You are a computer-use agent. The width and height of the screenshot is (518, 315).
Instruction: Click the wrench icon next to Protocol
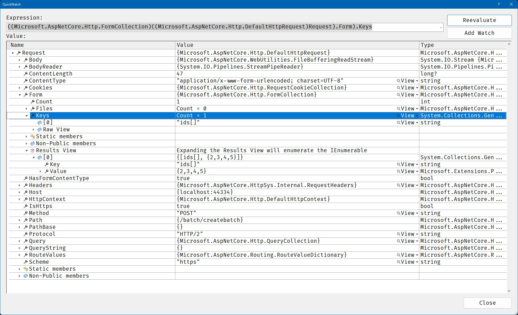tap(26, 234)
